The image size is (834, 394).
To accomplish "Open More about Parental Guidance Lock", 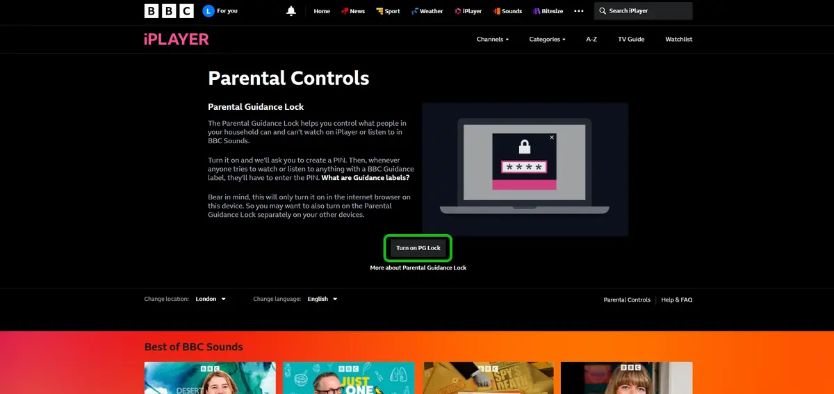I will tap(418, 268).
